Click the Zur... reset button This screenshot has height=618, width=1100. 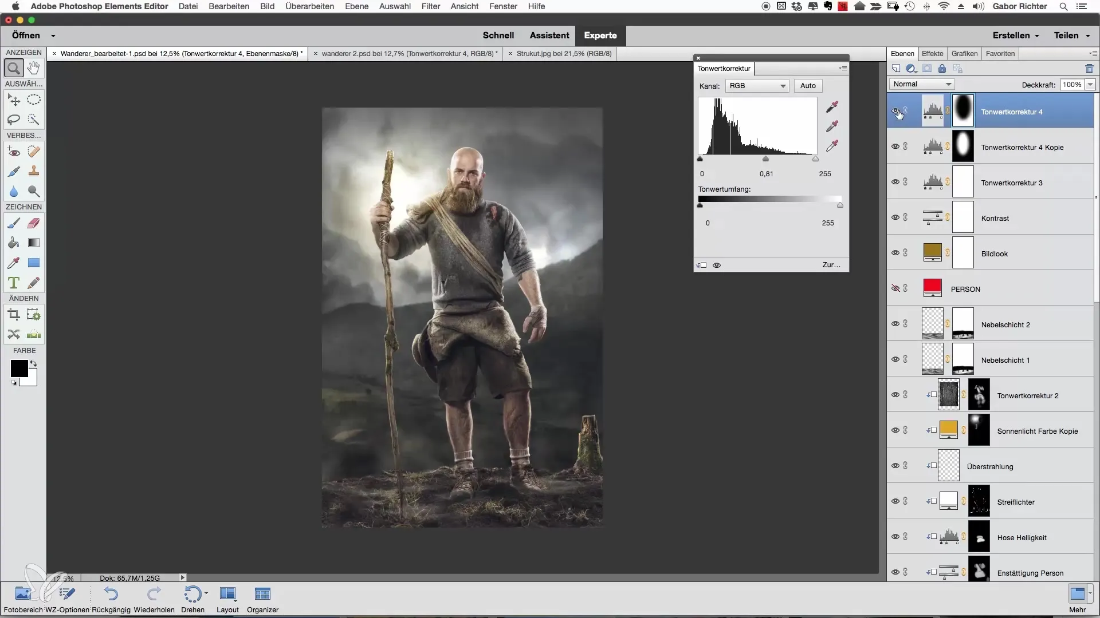[x=831, y=265]
